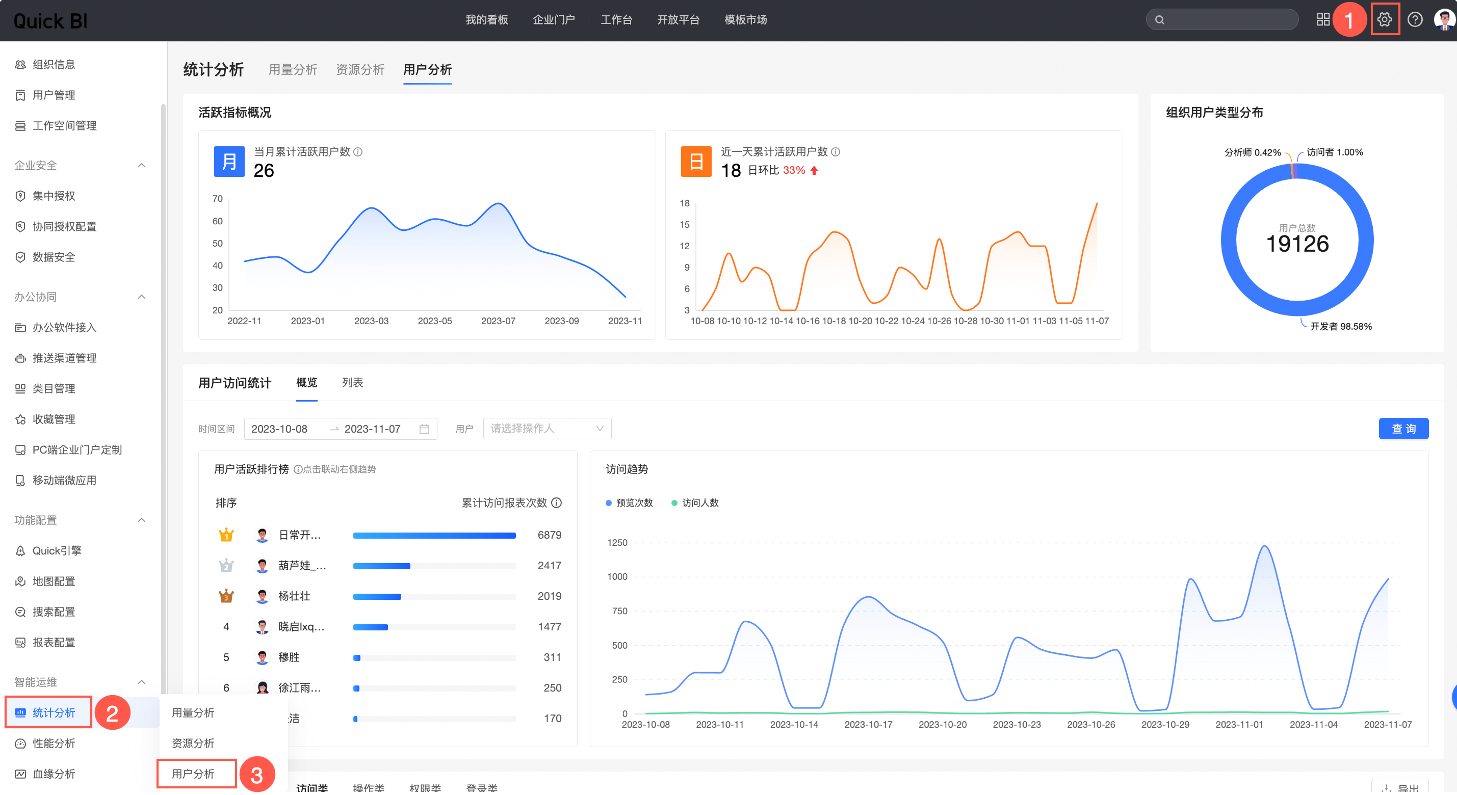Switch to the 用量分析 tab
The height and width of the screenshot is (795, 1457).
[293, 69]
